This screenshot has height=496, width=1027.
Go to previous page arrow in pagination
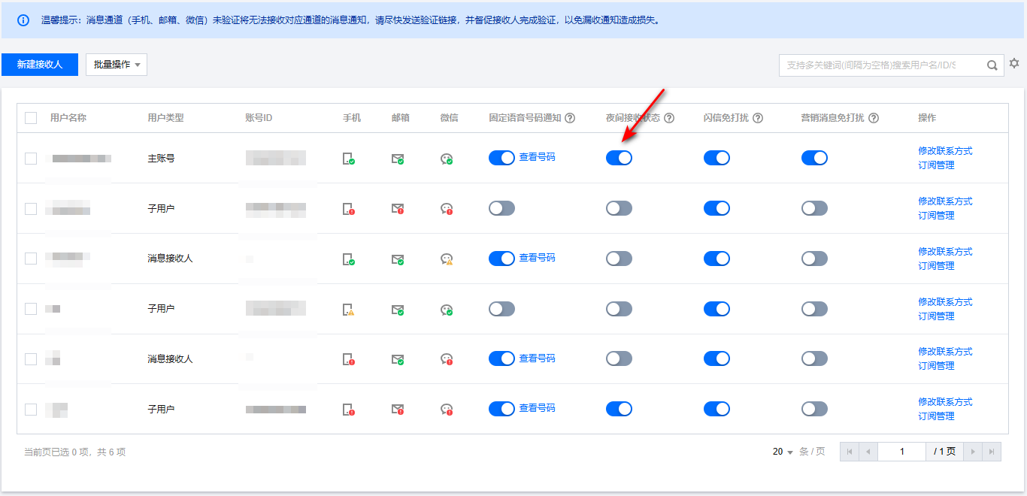coord(868,452)
